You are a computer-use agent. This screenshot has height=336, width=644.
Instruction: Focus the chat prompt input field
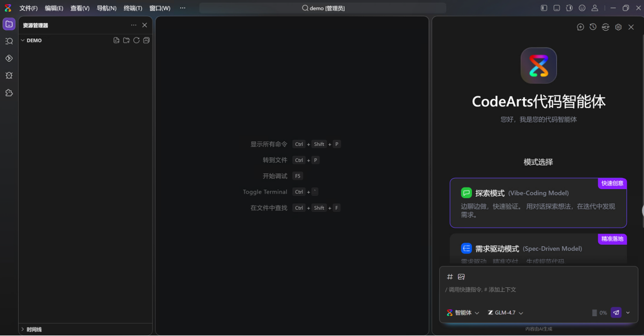[539, 290]
